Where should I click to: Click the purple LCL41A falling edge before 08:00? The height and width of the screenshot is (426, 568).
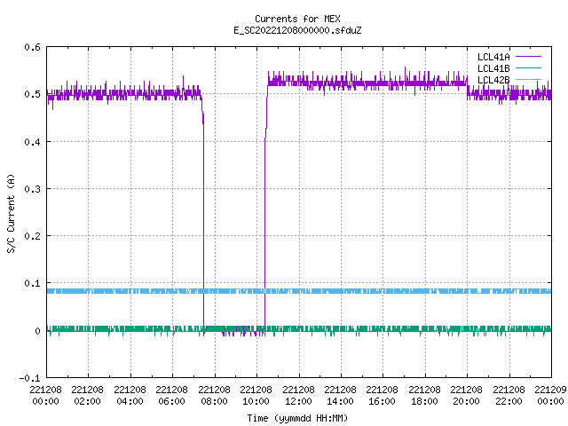click(x=203, y=217)
